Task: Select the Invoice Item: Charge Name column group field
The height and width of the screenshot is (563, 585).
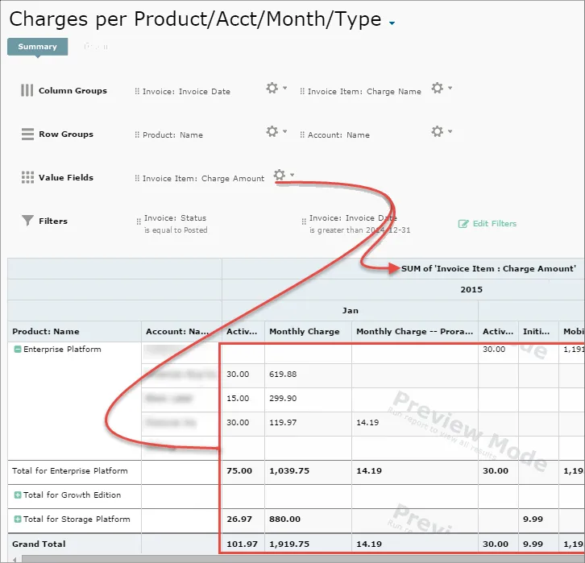Action: coord(364,91)
